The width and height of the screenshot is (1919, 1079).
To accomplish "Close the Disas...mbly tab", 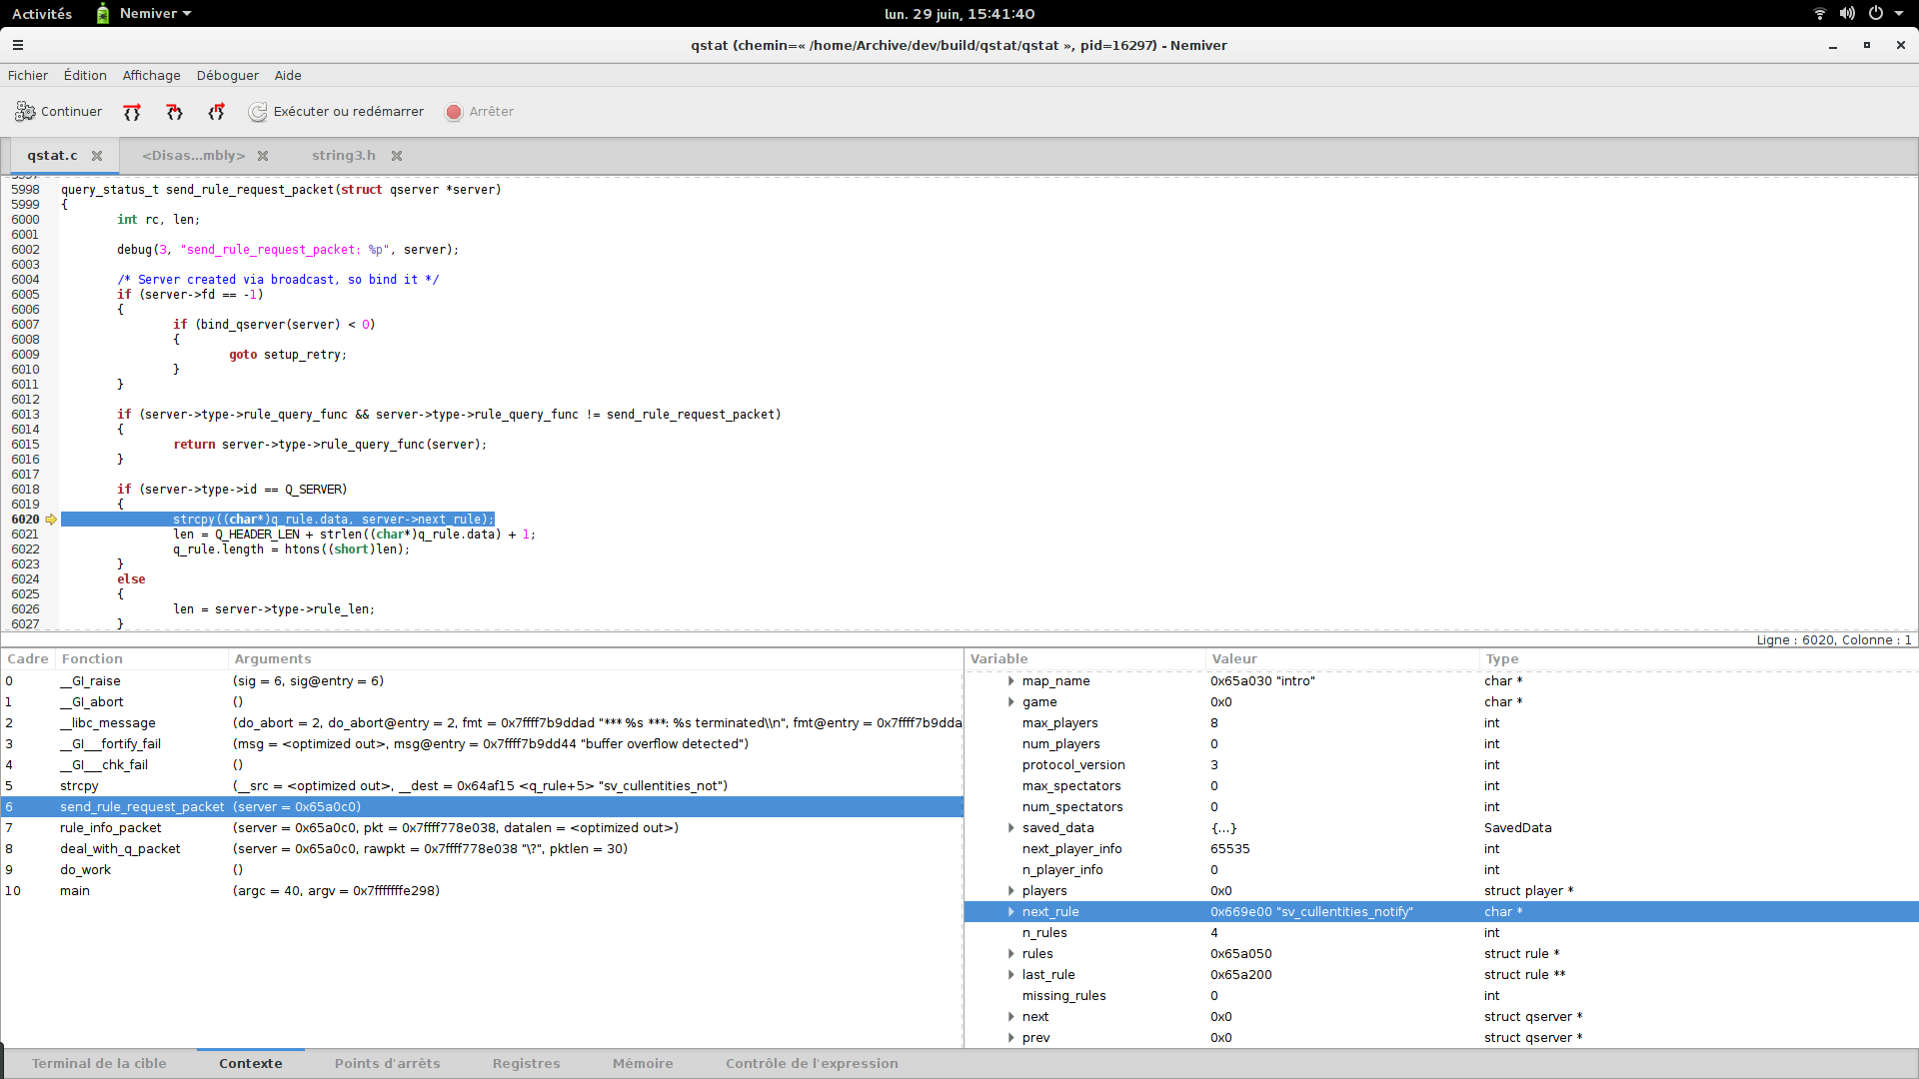I will (x=263, y=156).
